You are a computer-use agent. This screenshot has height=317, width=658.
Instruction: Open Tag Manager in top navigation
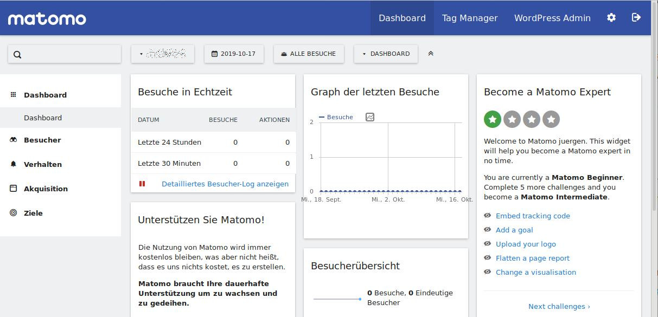pyautogui.click(x=470, y=18)
